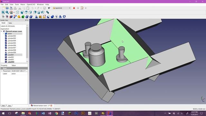This screenshot has width=206, height=116.
Task: Select cylinder008 in the model tree
Action: coord(12,50)
